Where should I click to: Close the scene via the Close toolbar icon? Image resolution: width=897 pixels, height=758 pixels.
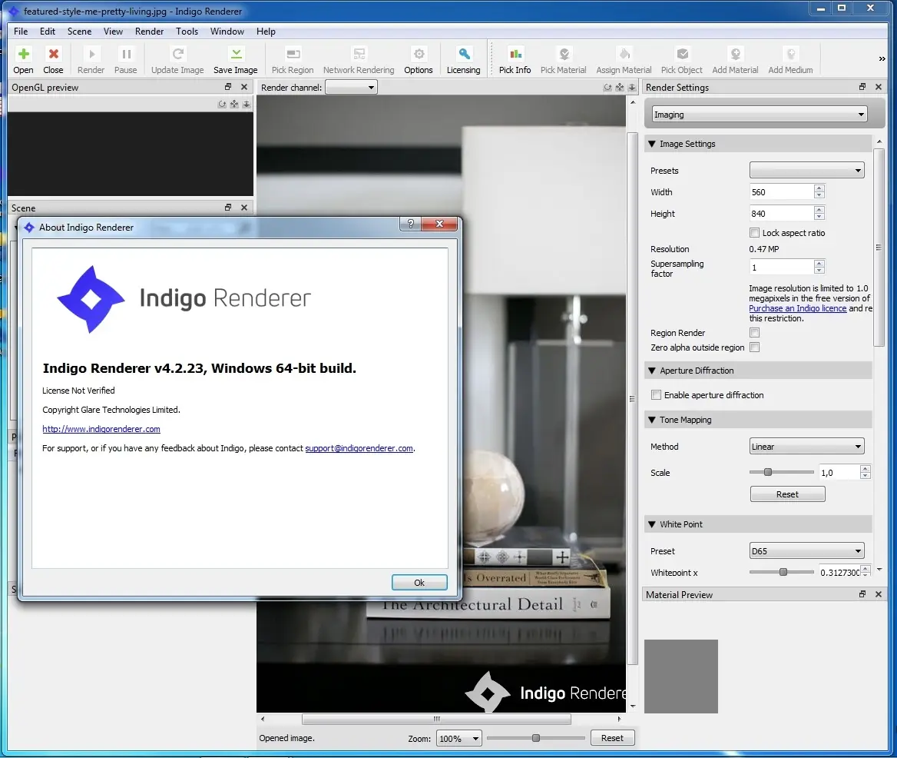click(x=53, y=60)
